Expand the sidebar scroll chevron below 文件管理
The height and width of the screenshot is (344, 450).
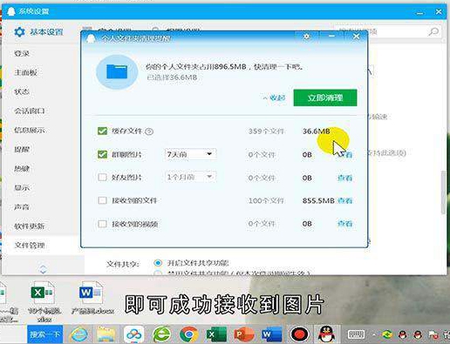pyautogui.click(x=43, y=269)
